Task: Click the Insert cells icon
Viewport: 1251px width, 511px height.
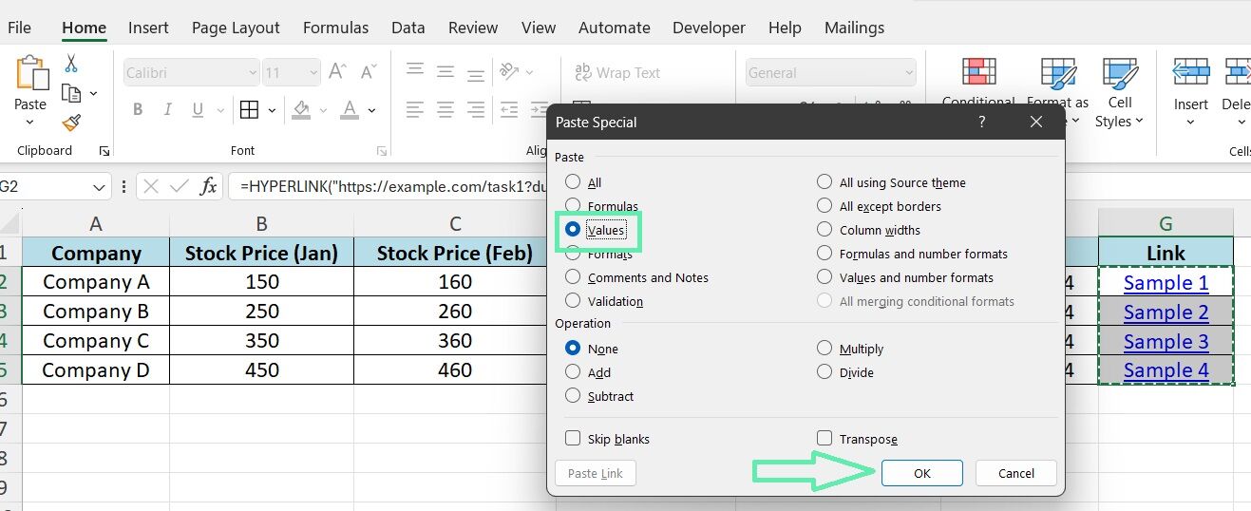Action: 1190,72
